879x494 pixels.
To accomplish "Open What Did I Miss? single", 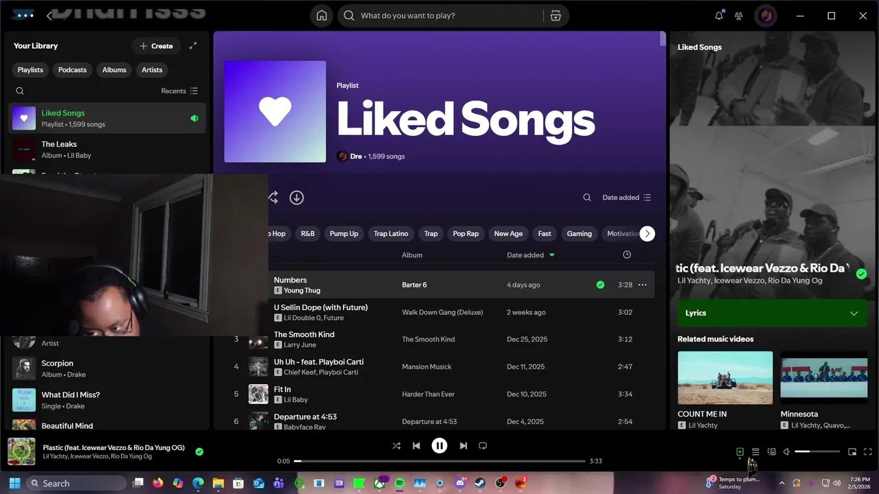I will [107, 400].
